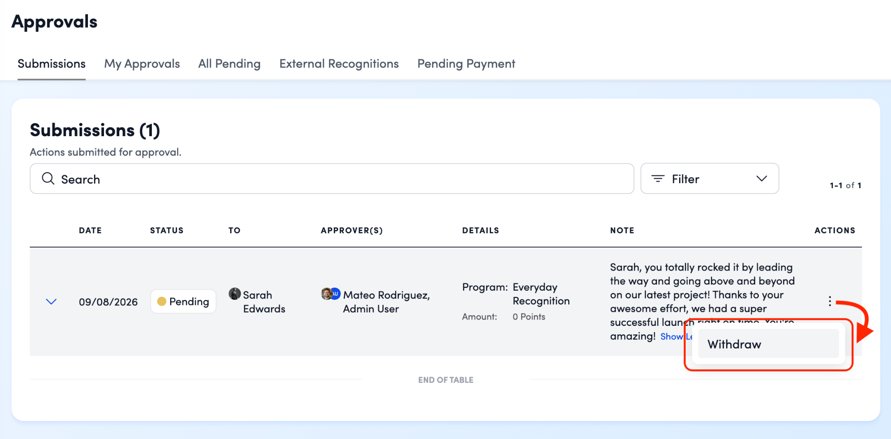Open the Filter dropdown
The image size is (891, 439).
pos(710,178)
